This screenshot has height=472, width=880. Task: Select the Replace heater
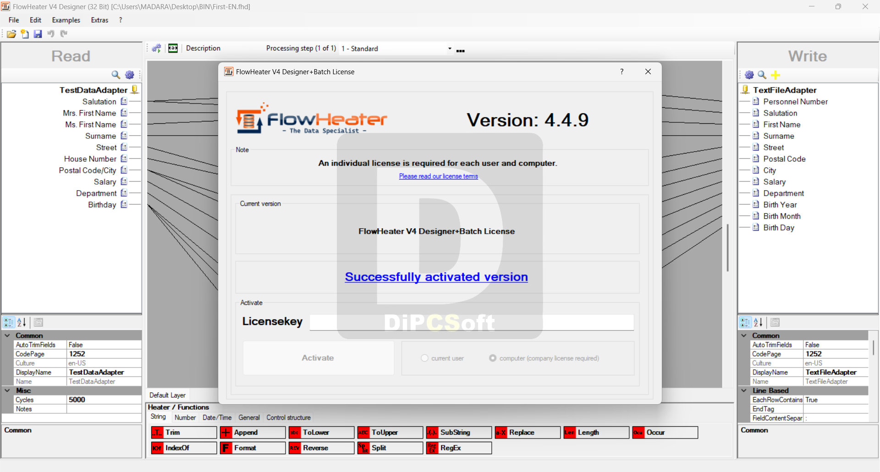pyautogui.click(x=528, y=433)
